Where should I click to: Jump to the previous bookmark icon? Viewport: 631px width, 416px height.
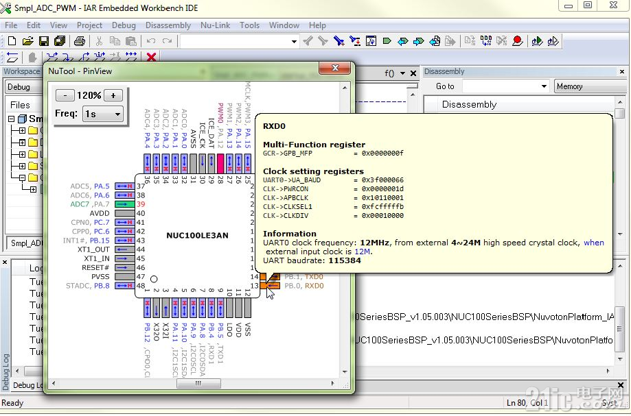(x=402, y=41)
